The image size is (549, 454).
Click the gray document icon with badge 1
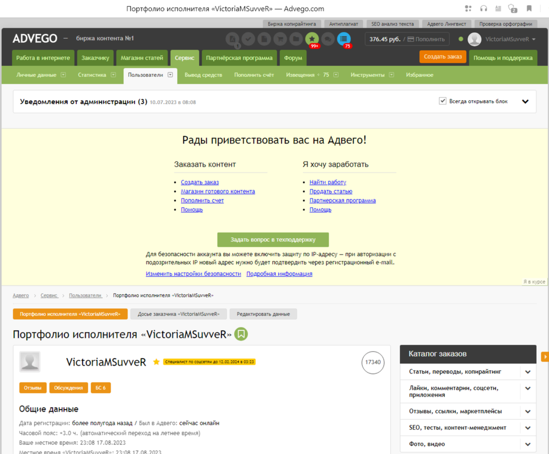[233, 39]
